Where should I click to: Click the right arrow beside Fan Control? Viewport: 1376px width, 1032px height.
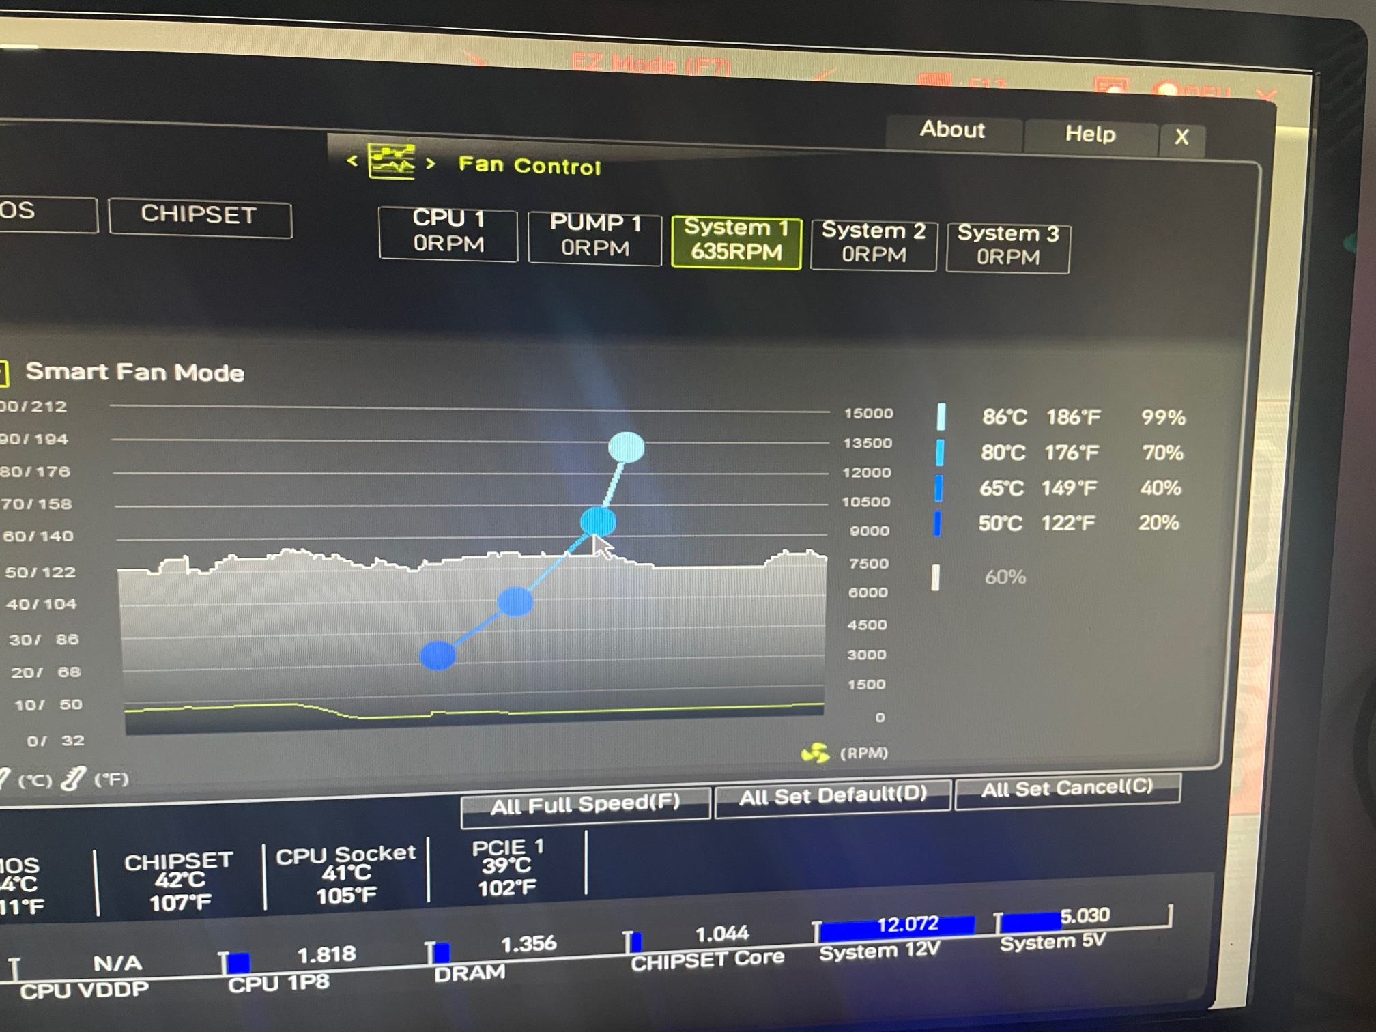point(431,164)
